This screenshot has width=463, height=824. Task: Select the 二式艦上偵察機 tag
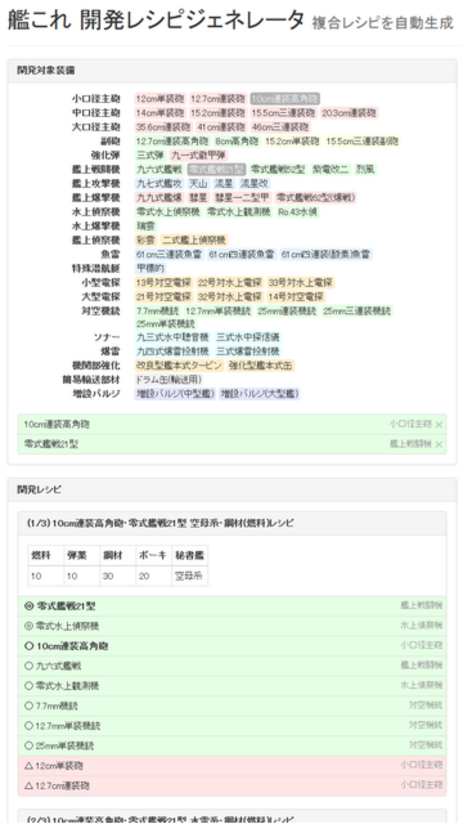click(x=194, y=240)
